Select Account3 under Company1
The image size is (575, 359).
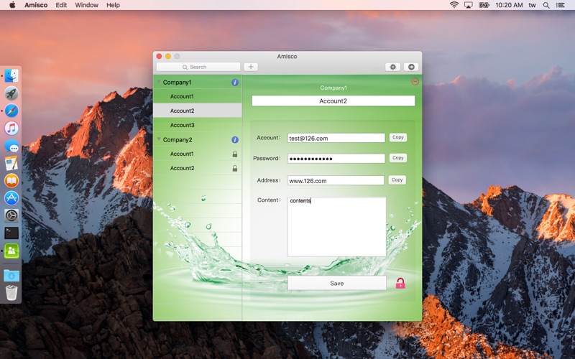197,125
